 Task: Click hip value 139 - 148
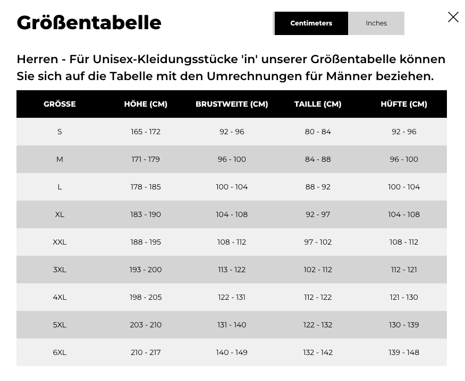404,352
